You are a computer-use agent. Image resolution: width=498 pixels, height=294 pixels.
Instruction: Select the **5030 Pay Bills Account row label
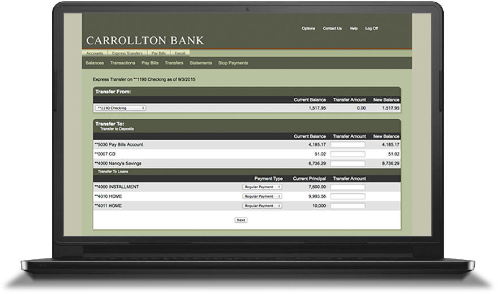119,145
